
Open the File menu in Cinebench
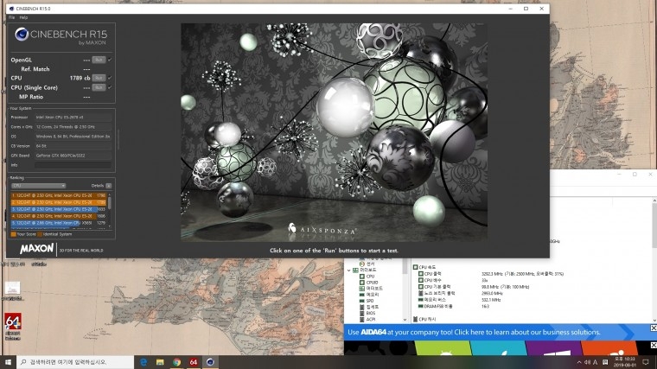pos(12,17)
